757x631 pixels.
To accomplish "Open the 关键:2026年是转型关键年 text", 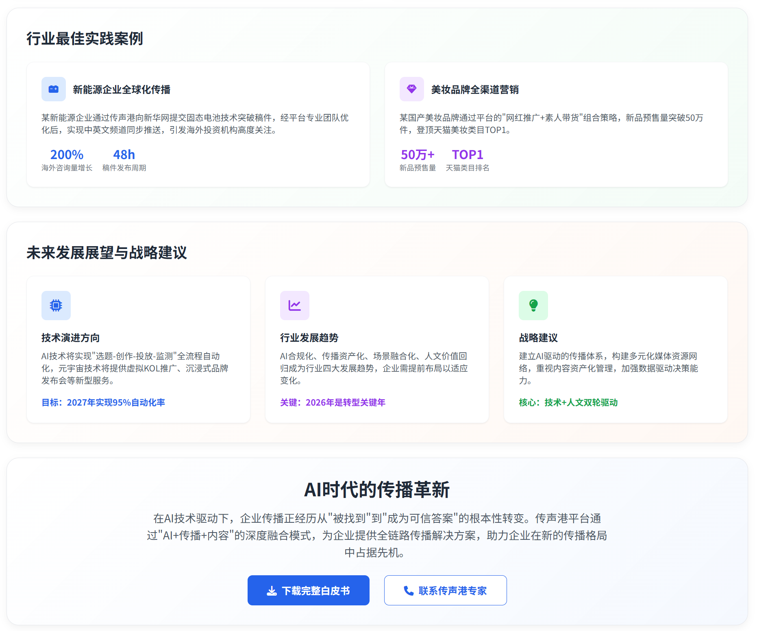I will click(x=333, y=402).
